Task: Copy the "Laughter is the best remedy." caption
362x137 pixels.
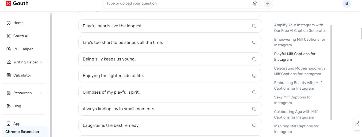Action: click(x=254, y=125)
